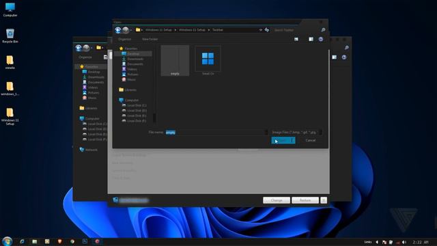Open the Computer desktop icon

(x=10, y=10)
